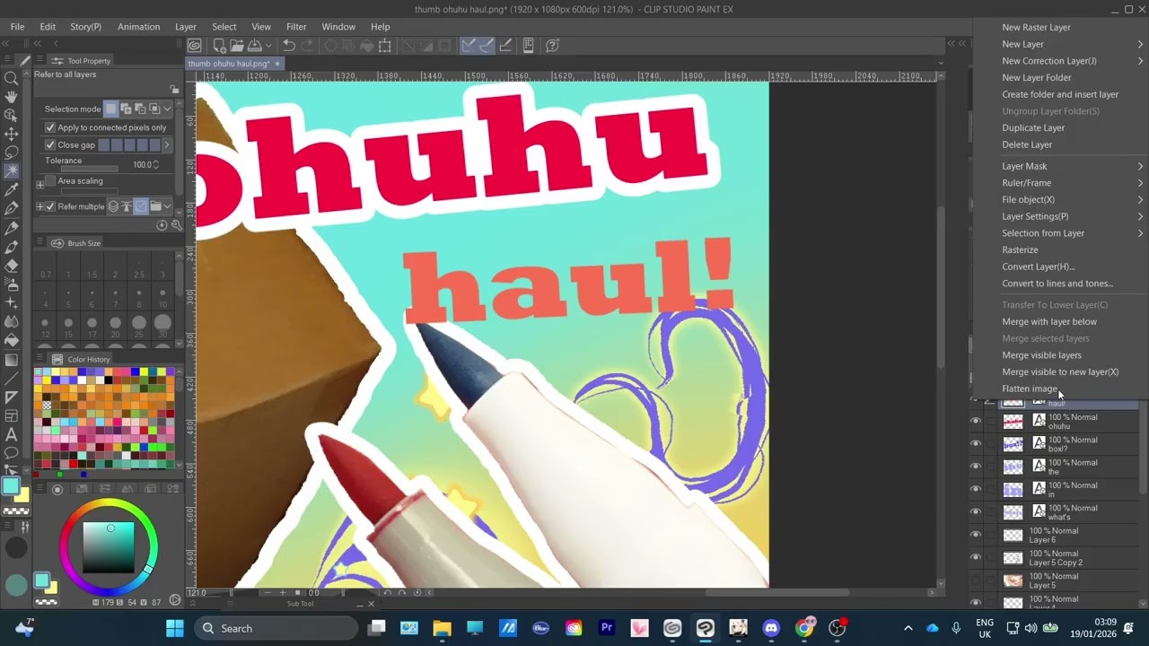1149x646 pixels.
Task: Toggle the Close gap checkbox
Action: click(x=50, y=144)
